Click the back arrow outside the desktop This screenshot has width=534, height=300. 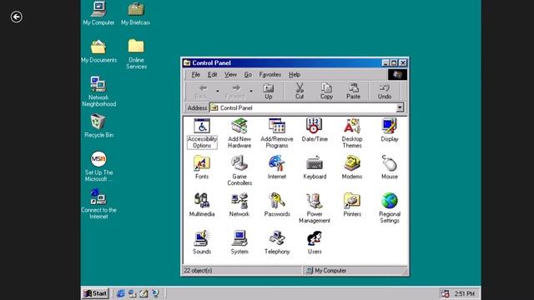pos(17,17)
